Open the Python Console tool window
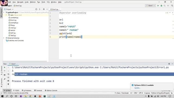Screen dimensions: 174x98 click(x=51, y=90)
